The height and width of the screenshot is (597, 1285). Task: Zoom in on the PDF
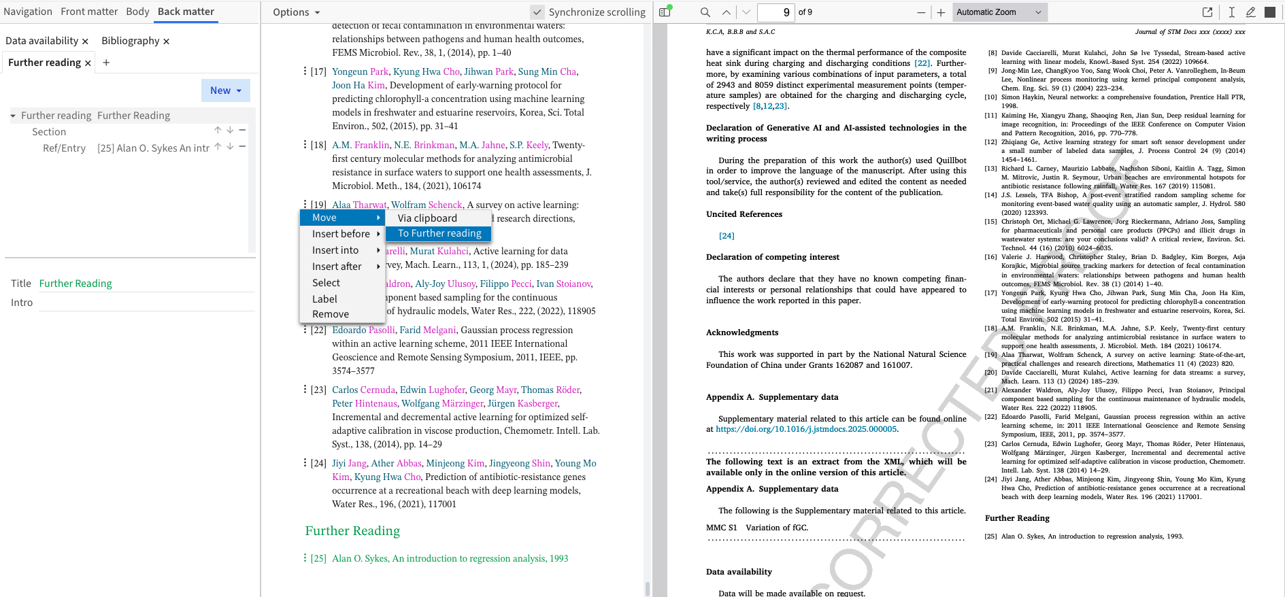click(x=941, y=12)
